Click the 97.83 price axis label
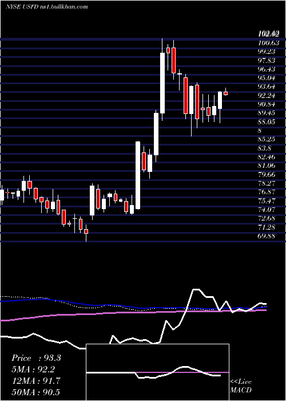The image size is (286, 401). pyautogui.click(x=267, y=60)
